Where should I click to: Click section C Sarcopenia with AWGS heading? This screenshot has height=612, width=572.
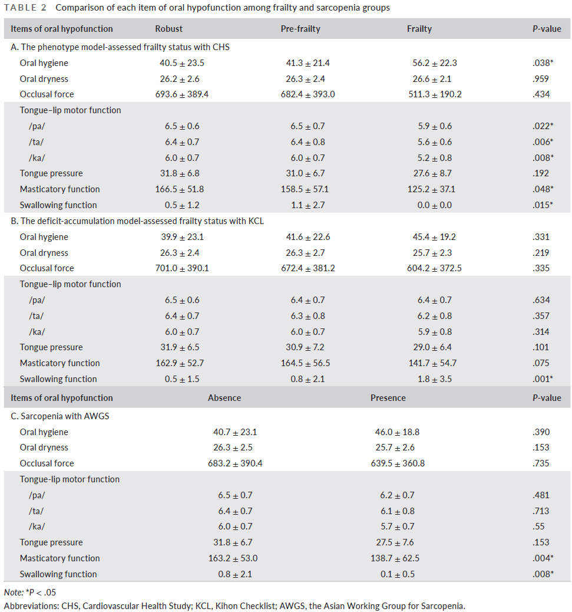click(x=60, y=416)
